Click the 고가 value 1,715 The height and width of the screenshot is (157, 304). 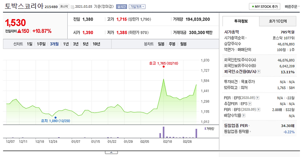tap(122, 19)
